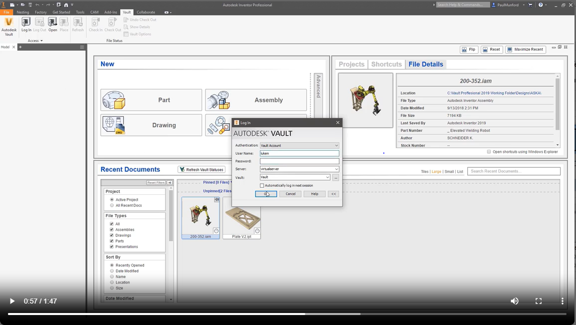Open the Vault name dropdown
This screenshot has width=576, height=325.
coord(327,177)
